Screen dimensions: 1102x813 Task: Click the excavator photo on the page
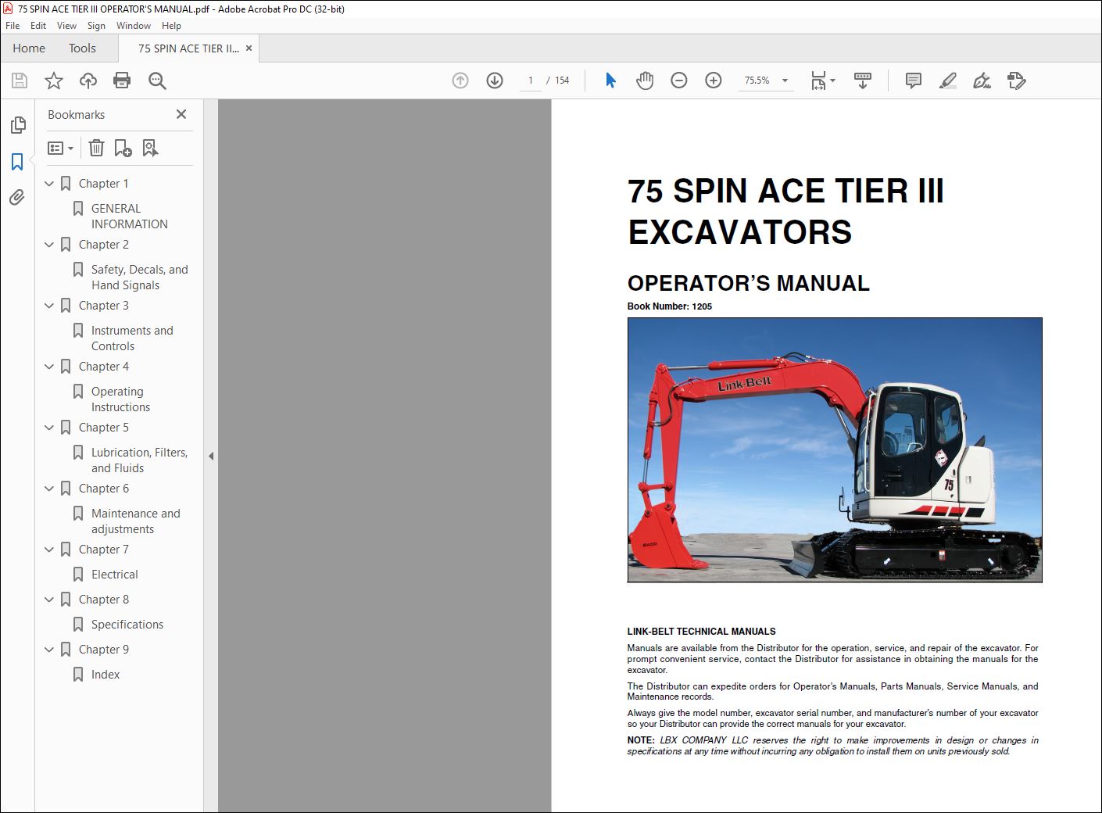pyautogui.click(x=835, y=450)
